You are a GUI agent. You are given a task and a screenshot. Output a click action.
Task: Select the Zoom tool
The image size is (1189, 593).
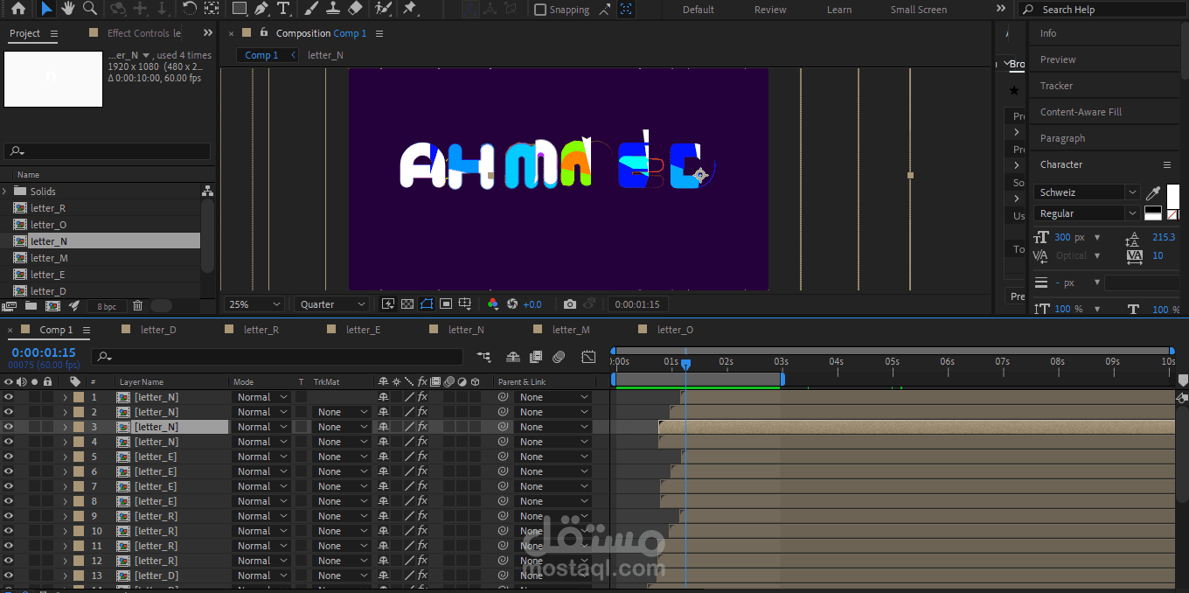tap(90, 10)
